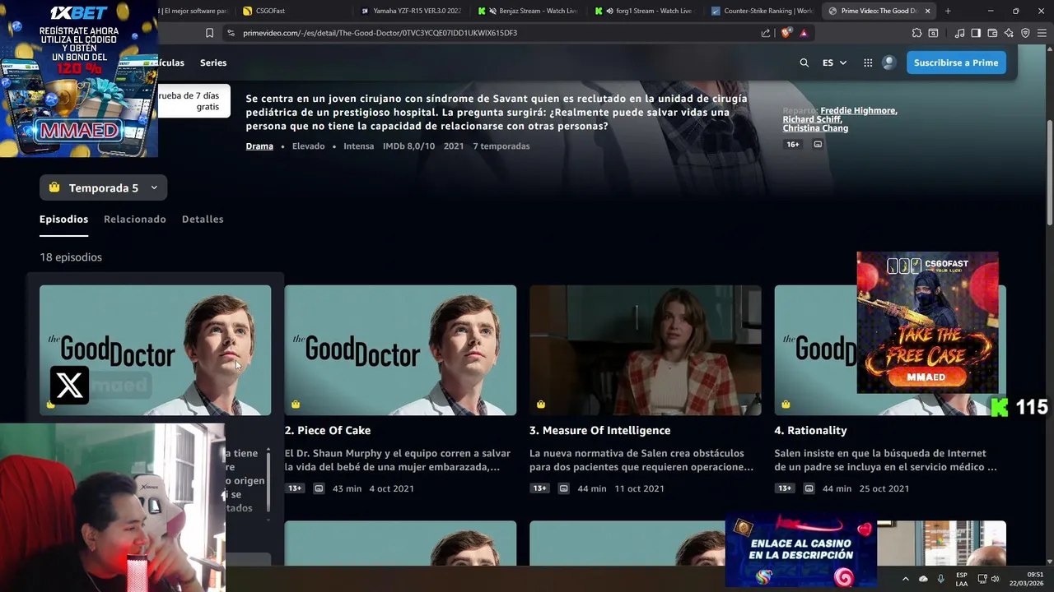Open the browser extensions puzzle icon

(916, 33)
